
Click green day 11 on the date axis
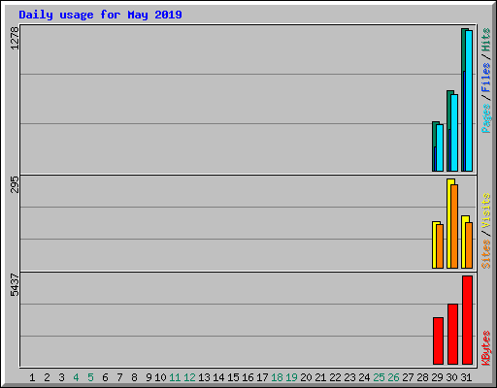[175, 377]
